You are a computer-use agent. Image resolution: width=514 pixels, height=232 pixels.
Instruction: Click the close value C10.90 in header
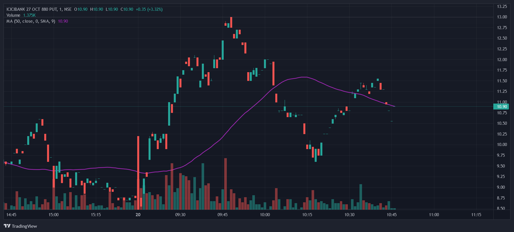127,9
